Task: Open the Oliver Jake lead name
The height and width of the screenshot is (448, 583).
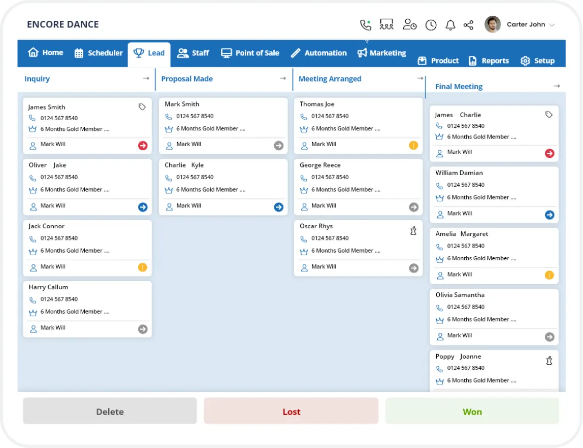Action: pyautogui.click(x=47, y=165)
